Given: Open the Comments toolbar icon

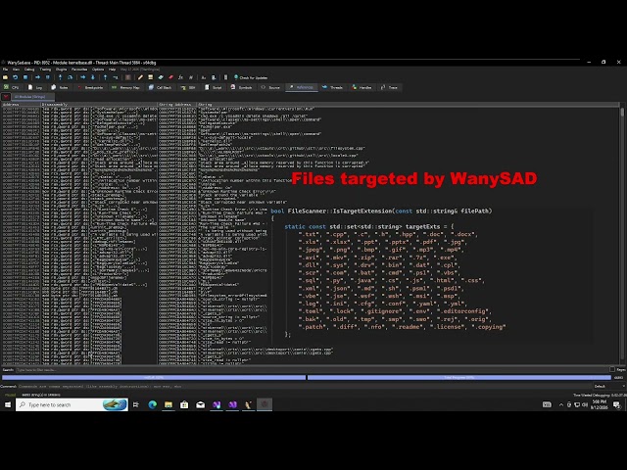Looking at the screenshot, I should click(150, 77).
